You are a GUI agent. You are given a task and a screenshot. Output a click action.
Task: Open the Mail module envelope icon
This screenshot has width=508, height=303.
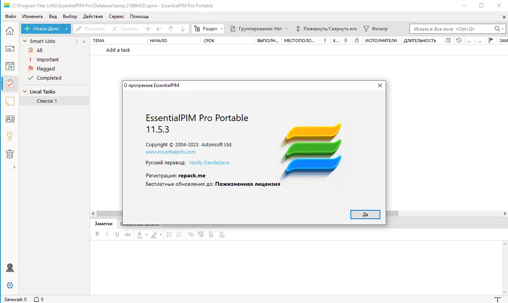10,49
